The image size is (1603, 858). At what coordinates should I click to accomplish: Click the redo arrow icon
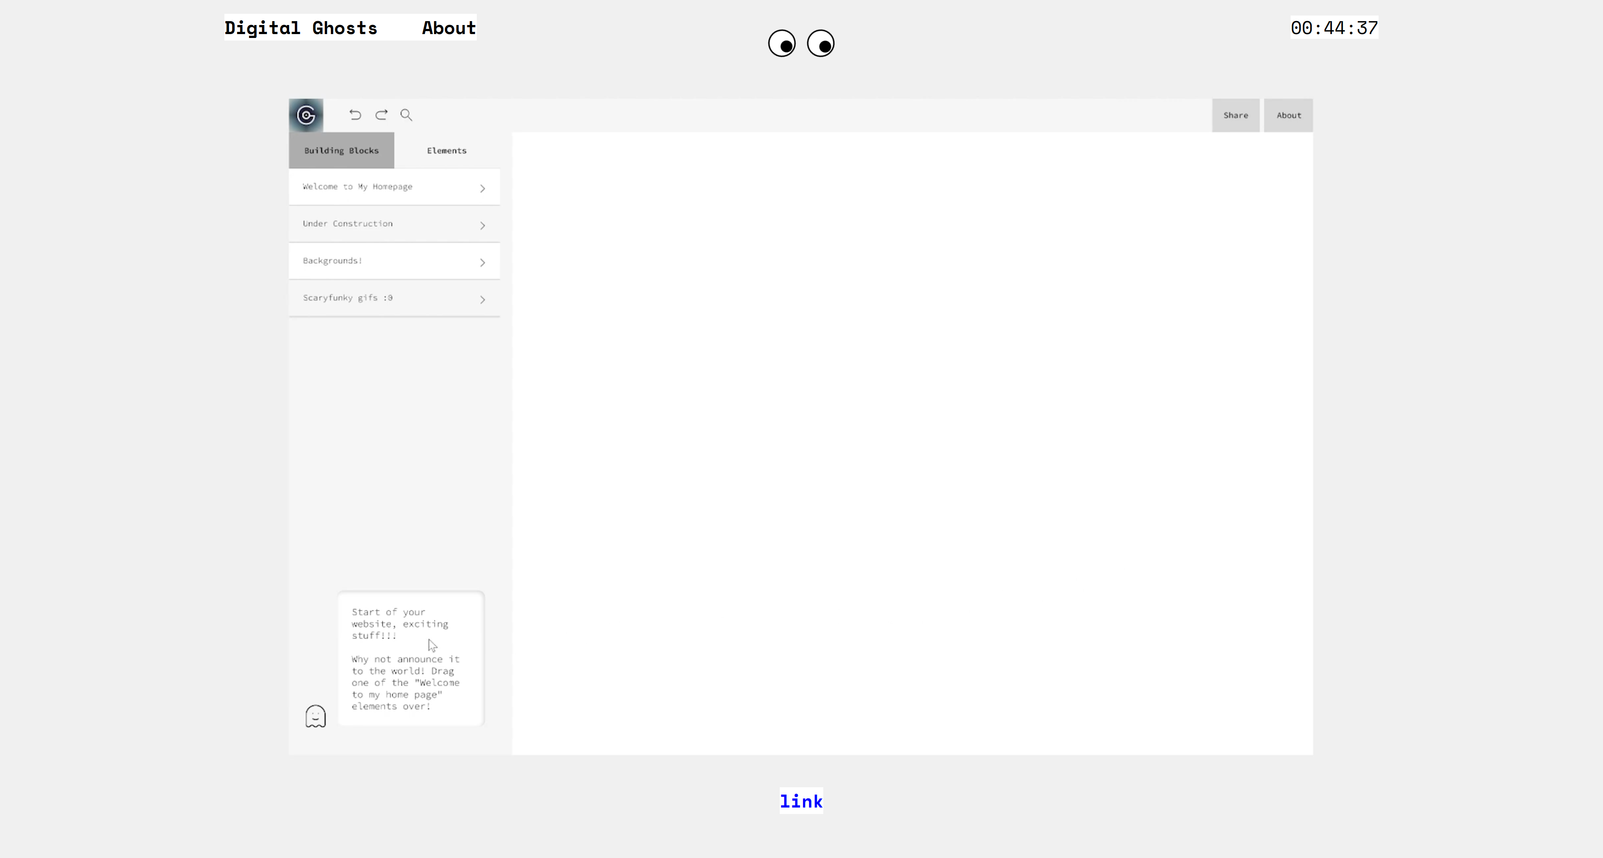point(381,114)
